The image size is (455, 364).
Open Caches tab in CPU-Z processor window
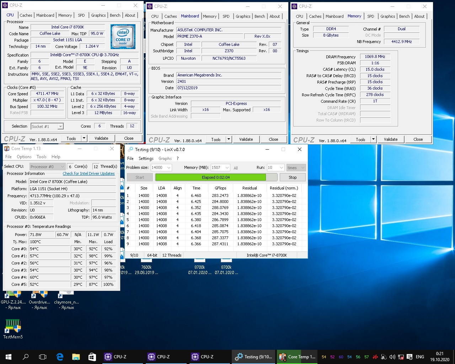pyautogui.click(x=26, y=15)
